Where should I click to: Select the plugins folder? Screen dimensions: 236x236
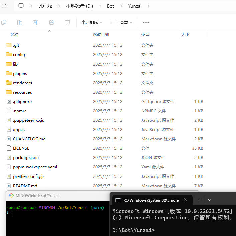20,73
